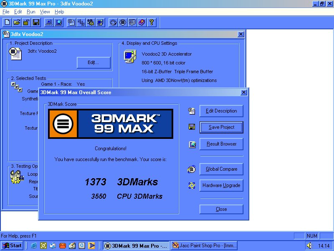Click the ring-shaped toolbar icon
This screenshot has width=334, height=251.
point(113,22)
